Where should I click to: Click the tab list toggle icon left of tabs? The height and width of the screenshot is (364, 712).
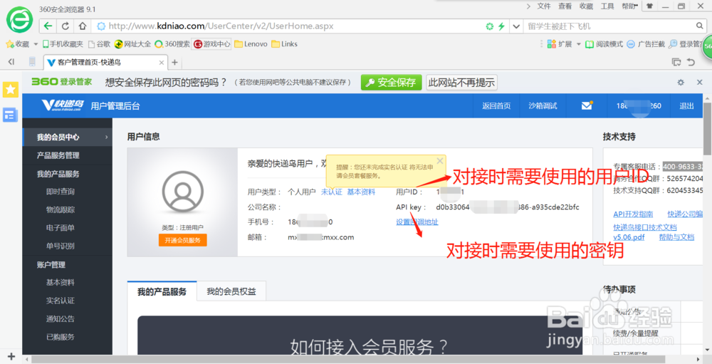(11, 62)
